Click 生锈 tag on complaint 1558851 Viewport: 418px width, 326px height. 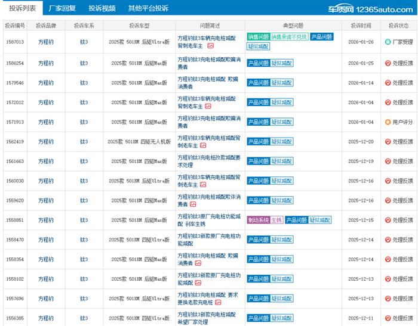click(276, 220)
